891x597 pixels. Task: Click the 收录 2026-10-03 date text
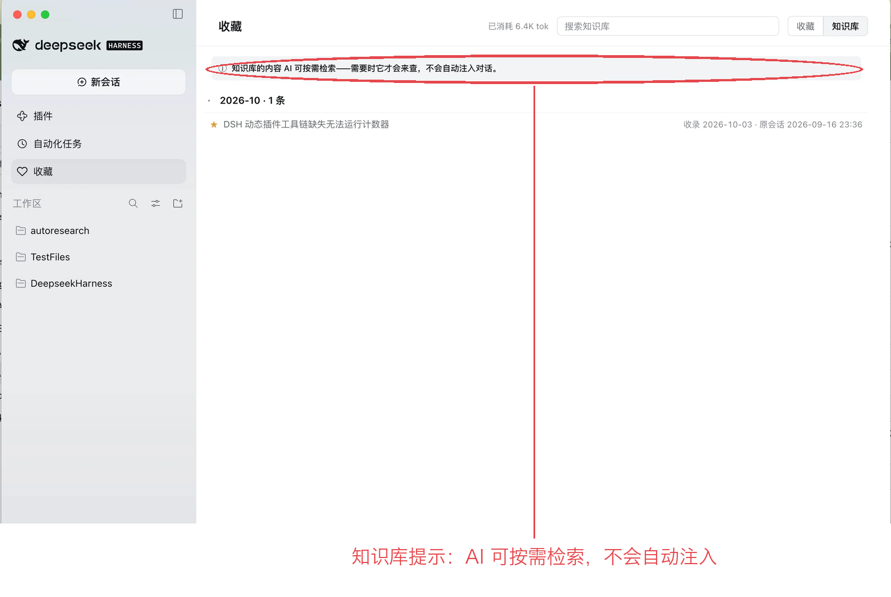point(718,124)
